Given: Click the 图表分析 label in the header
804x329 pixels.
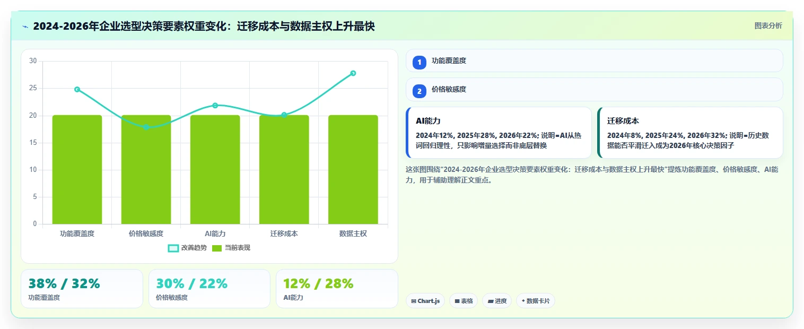Looking at the screenshot, I should click(768, 25).
